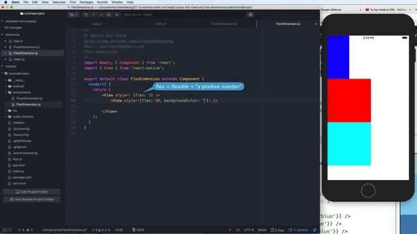This screenshot has width=417, height=234.
Task: Open the Nuclide menu
Action: [x=102, y=2]
